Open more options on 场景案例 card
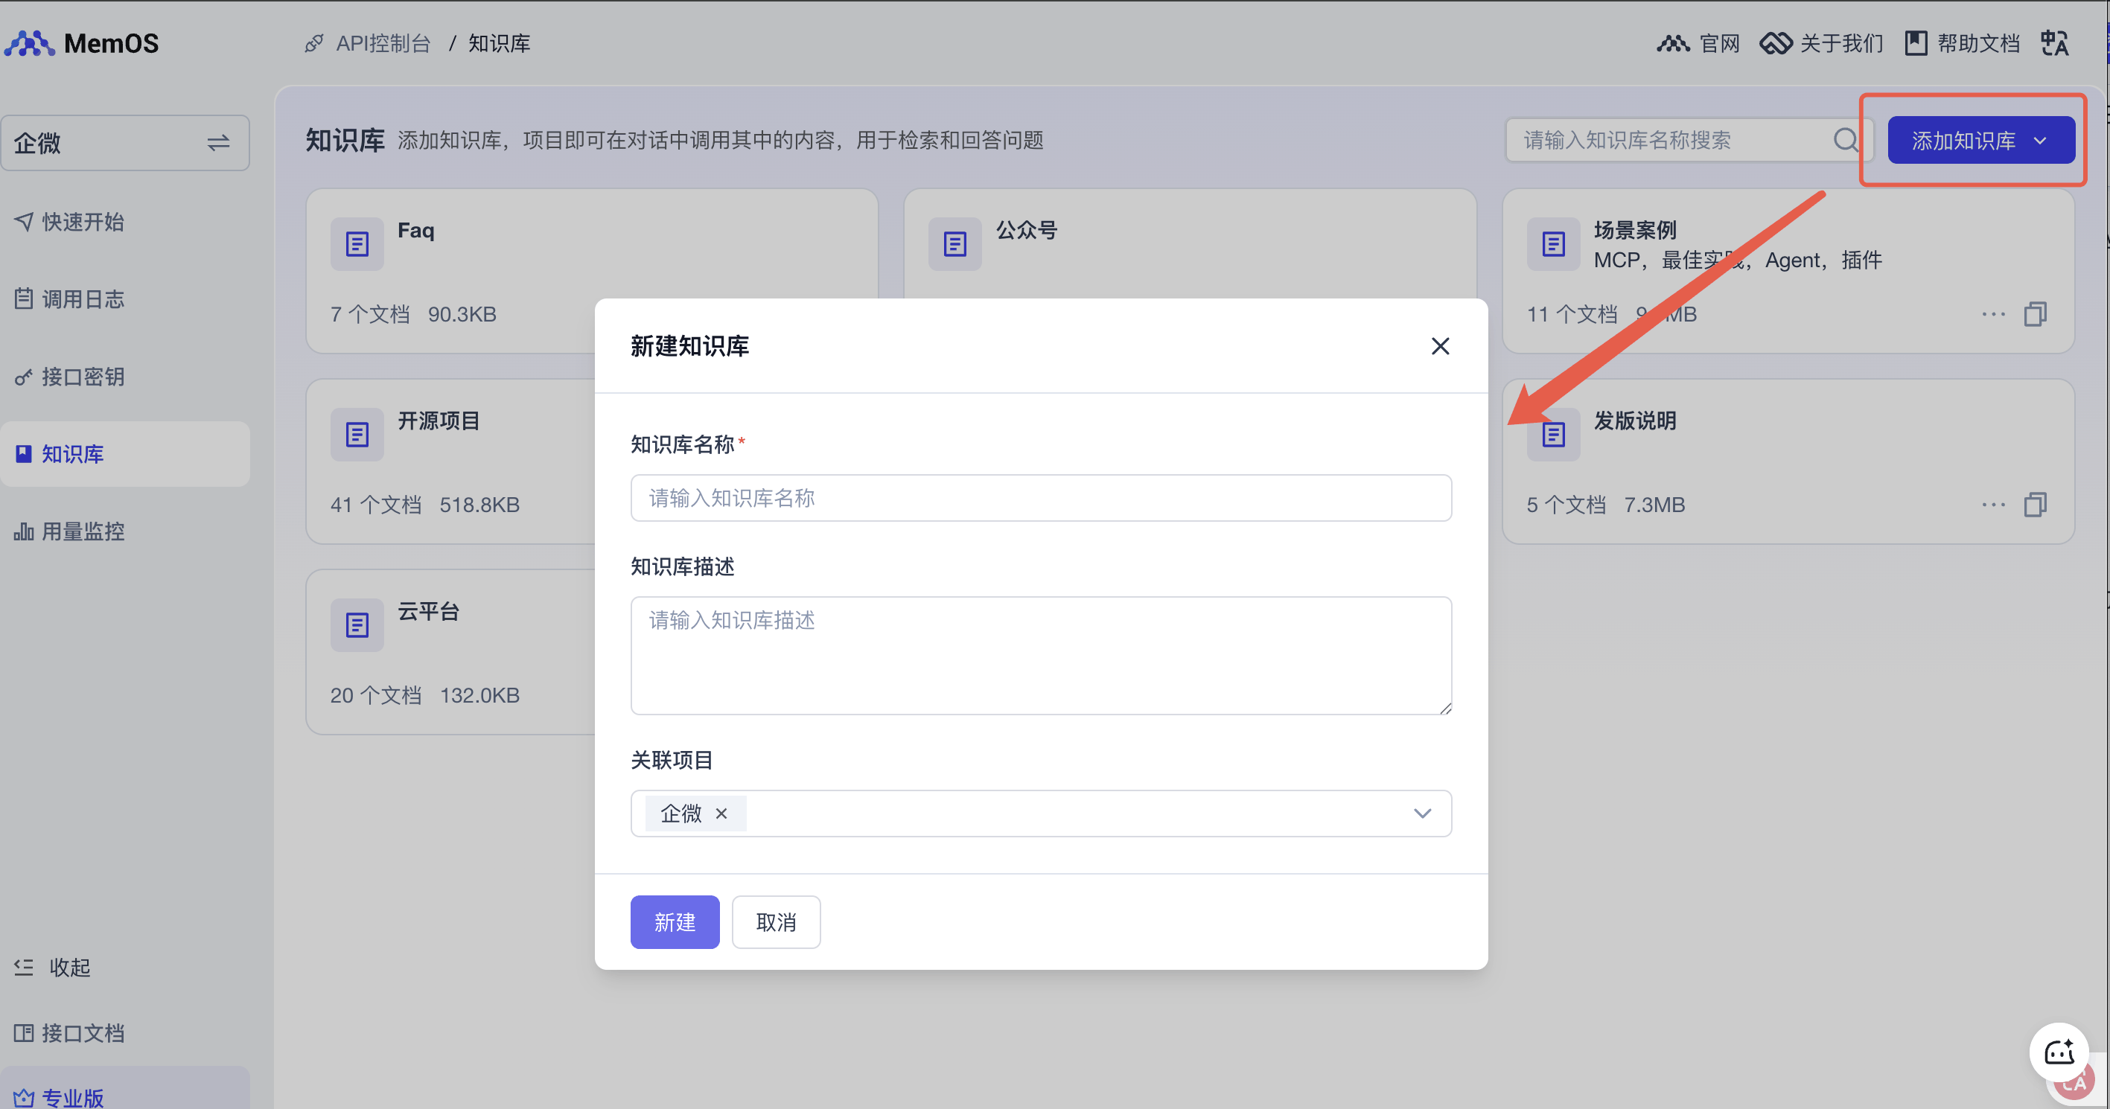The width and height of the screenshot is (2110, 1109). [x=1992, y=315]
